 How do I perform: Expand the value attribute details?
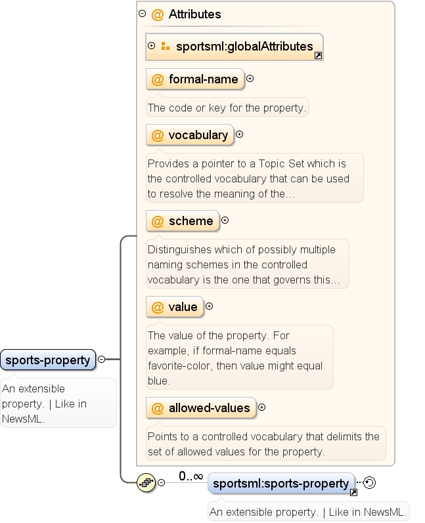pos(210,306)
